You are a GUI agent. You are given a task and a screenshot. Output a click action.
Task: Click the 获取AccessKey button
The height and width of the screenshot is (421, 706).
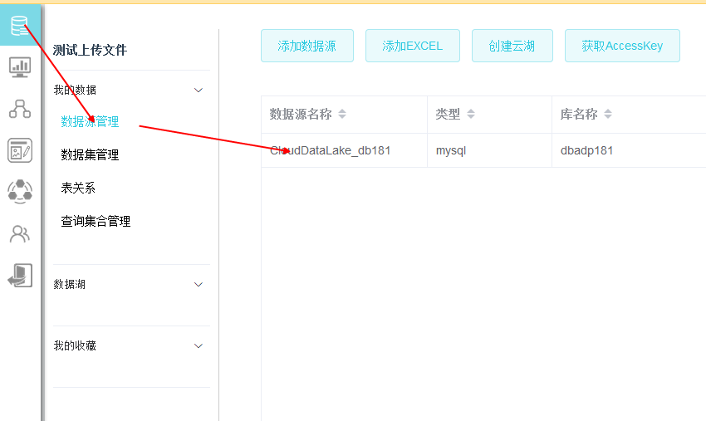622,47
